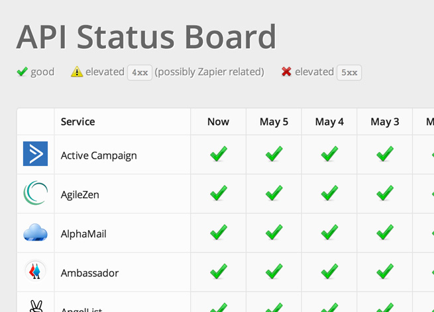Image resolution: width=434 pixels, height=312 pixels.
Task: Click Active Campaign's Now status checkmark
Action: click(x=219, y=153)
